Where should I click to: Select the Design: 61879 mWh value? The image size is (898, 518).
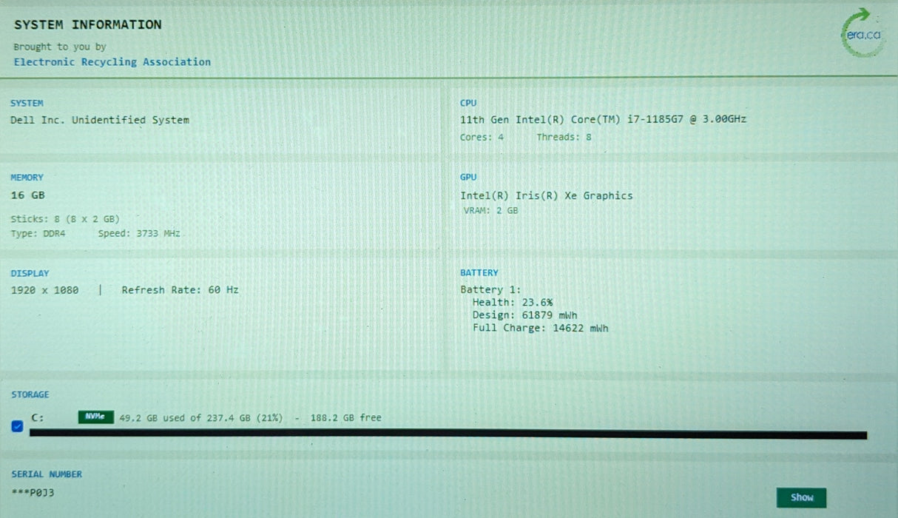coord(525,315)
